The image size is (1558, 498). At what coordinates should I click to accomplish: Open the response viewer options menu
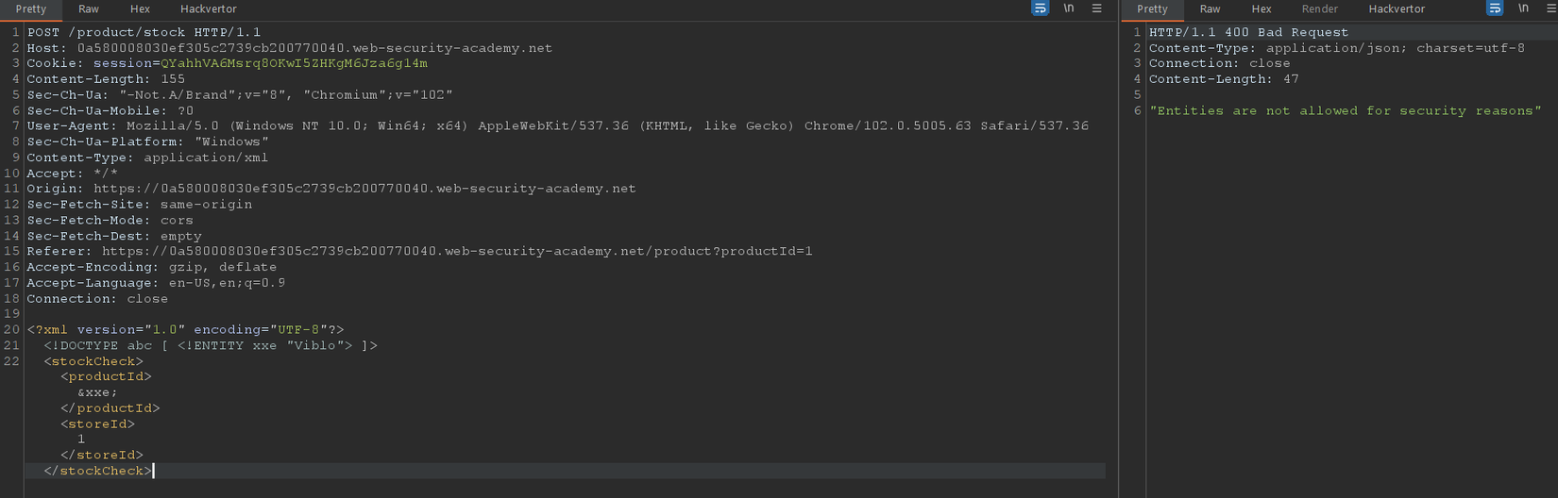point(1550,8)
